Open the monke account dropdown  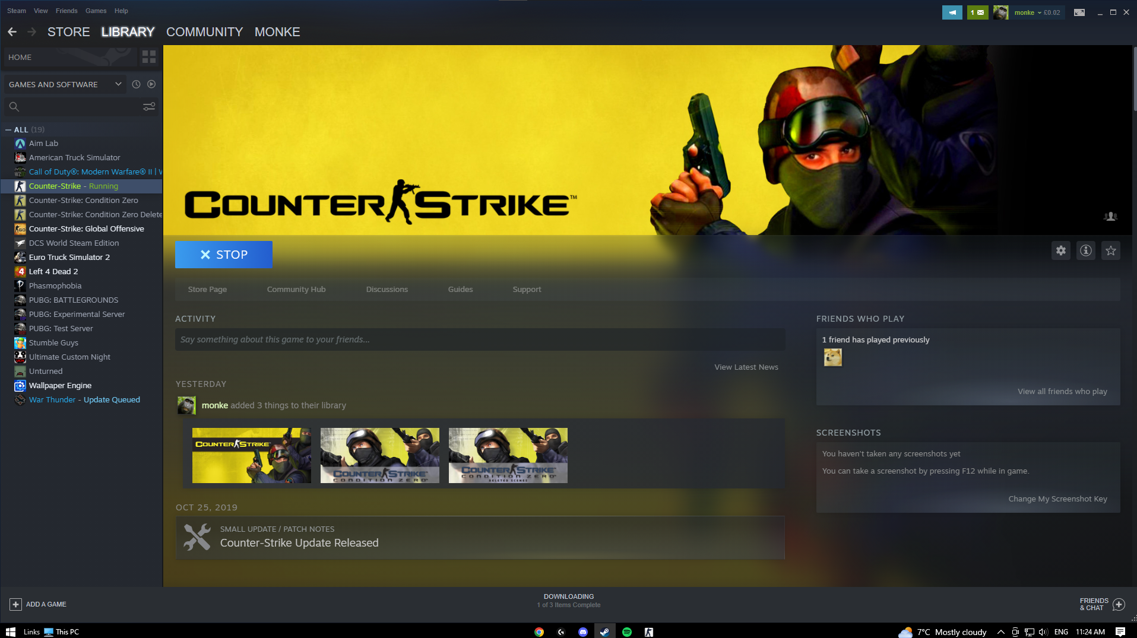[x=1036, y=12]
